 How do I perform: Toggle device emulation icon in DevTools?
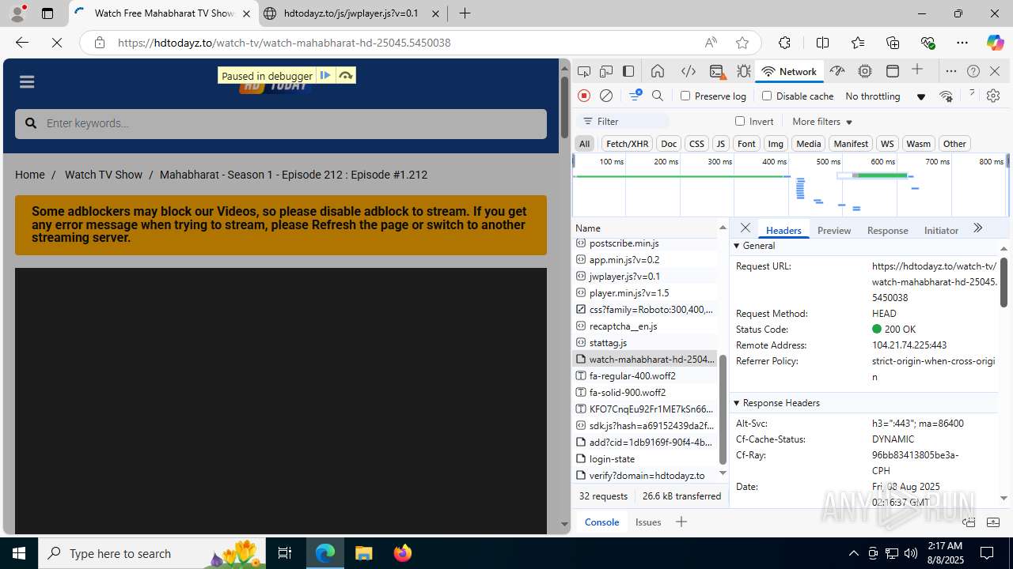(606, 71)
